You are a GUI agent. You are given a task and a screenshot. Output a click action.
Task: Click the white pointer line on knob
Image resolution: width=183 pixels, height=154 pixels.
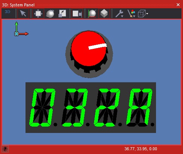pyautogui.click(x=97, y=46)
